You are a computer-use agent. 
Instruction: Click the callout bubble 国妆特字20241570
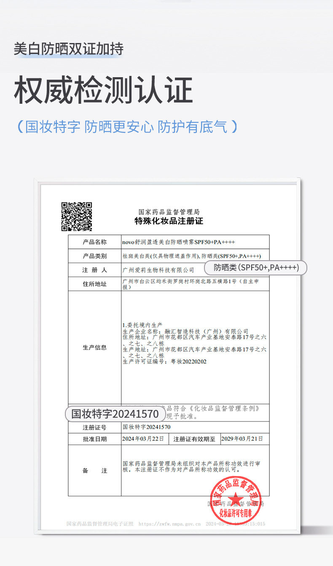(x=115, y=414)
